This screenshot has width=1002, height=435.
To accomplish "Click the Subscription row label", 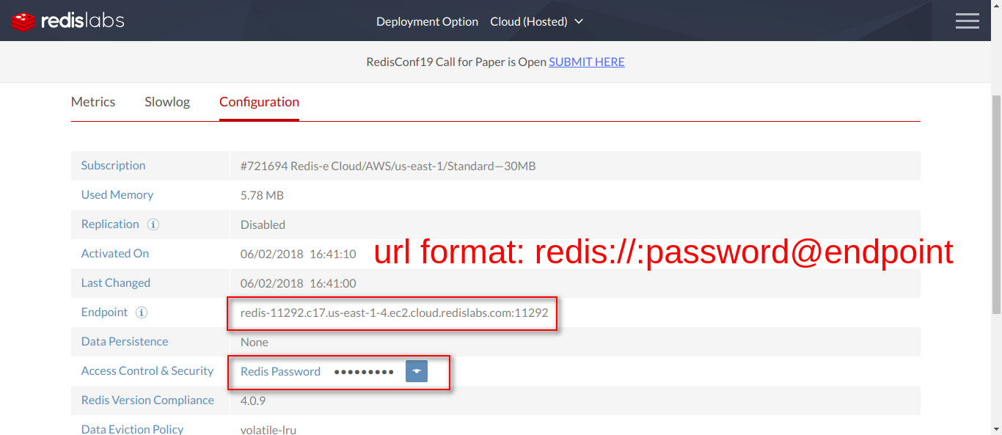I will (x=113, y=166).
